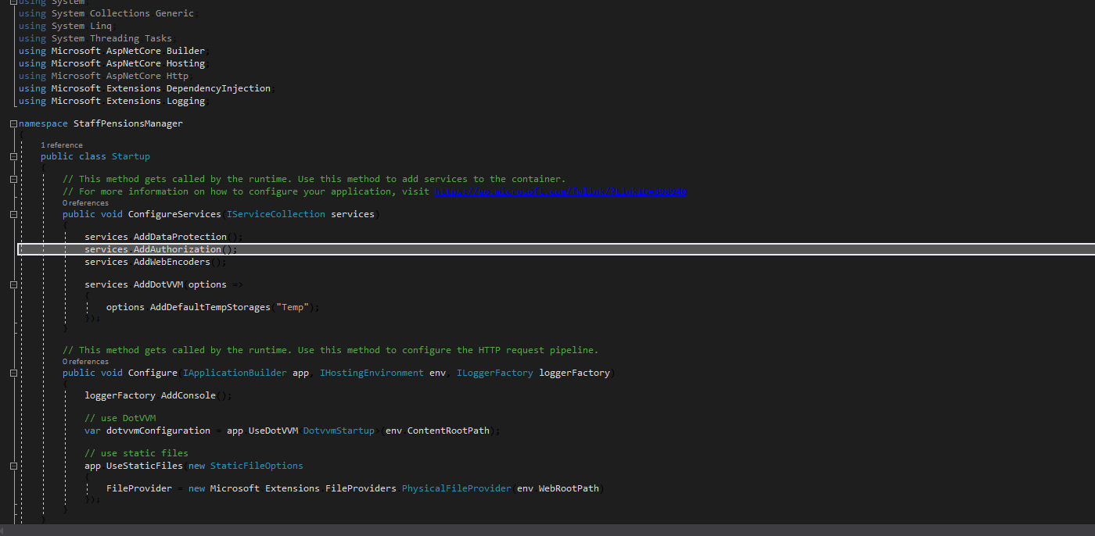
Task: Open the go.microsoft.com fwlink hyperlink
Action: (559, 191)
